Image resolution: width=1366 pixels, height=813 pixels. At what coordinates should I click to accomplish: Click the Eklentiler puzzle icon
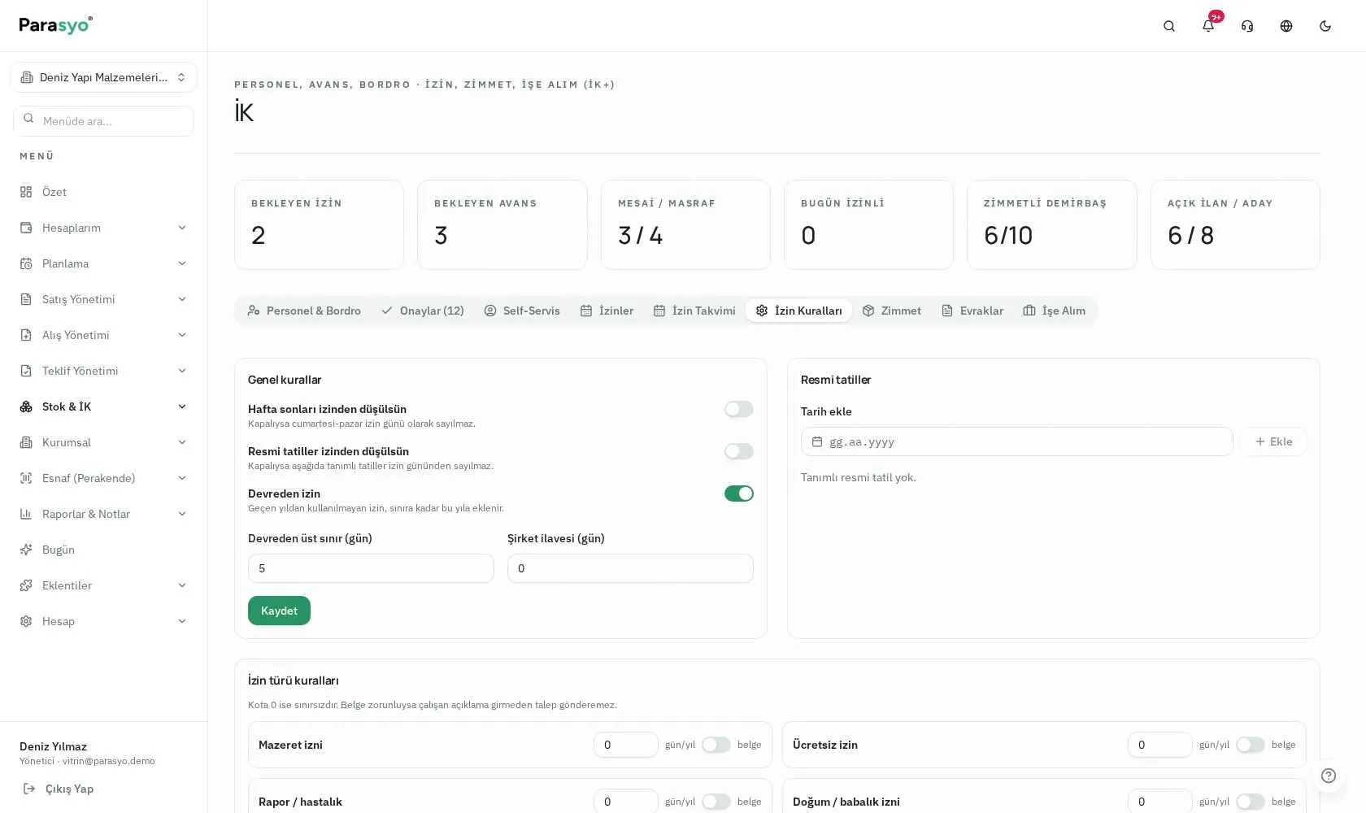26,585
